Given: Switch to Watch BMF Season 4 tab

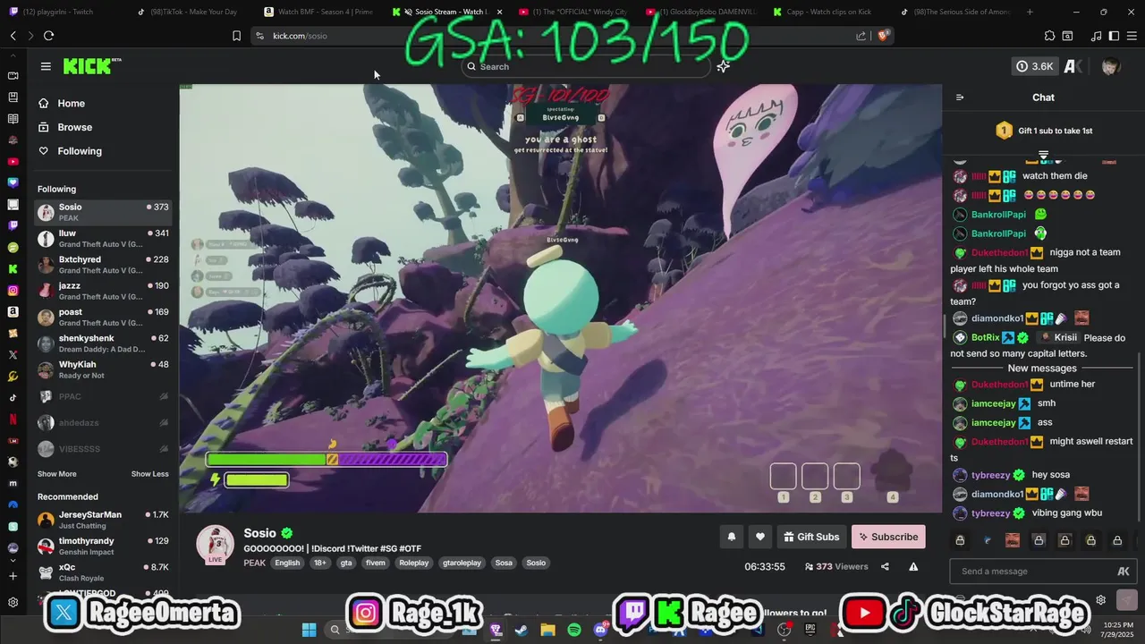Looking at the screenshot, I should [x=318, y=12].
